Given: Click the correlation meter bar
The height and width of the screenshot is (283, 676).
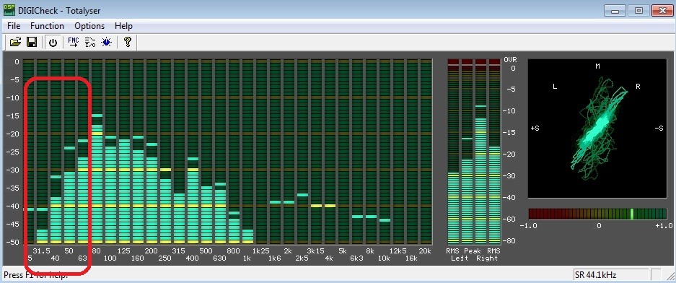Looking at the screenshot, I should click(597, 214).
